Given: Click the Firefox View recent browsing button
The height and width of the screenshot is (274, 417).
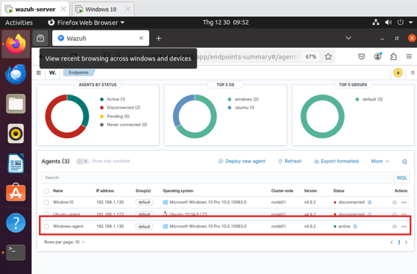Looking at the screenshot, I should (x=40, y=38).
